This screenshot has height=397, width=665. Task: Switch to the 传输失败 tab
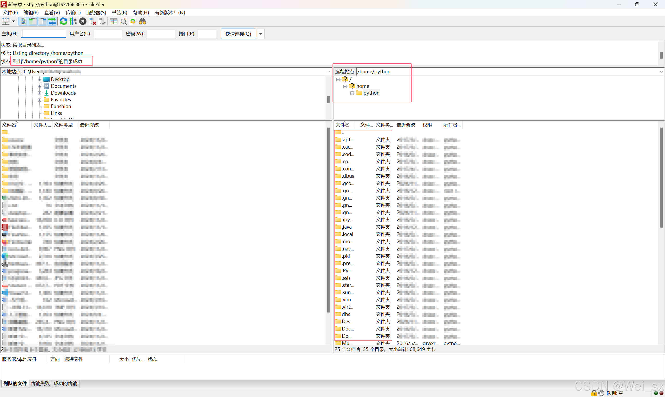click(x=40, y=383)
